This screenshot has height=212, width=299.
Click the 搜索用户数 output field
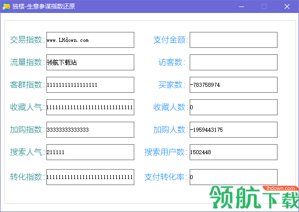[x=234, y=152]
